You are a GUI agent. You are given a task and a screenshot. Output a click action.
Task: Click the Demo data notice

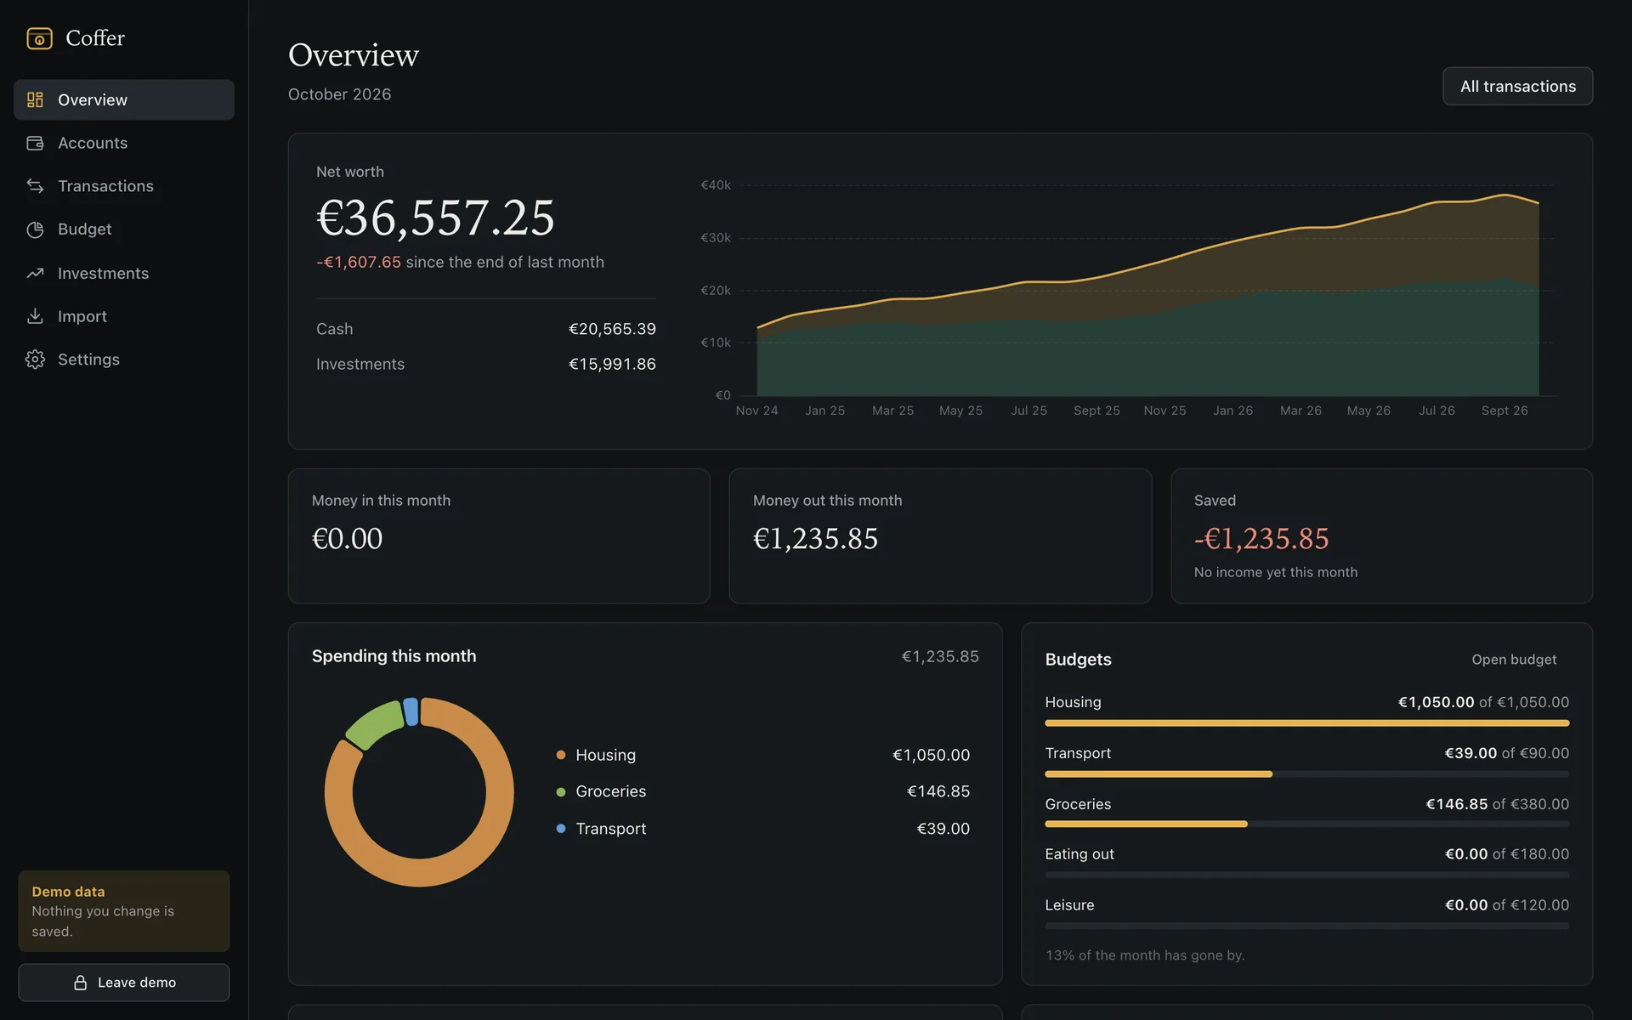(x=124, y=911)
